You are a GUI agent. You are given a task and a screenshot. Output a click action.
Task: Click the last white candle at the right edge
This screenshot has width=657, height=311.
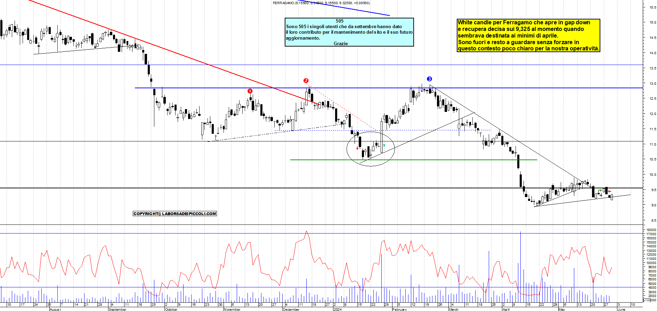tap(612, 197)
